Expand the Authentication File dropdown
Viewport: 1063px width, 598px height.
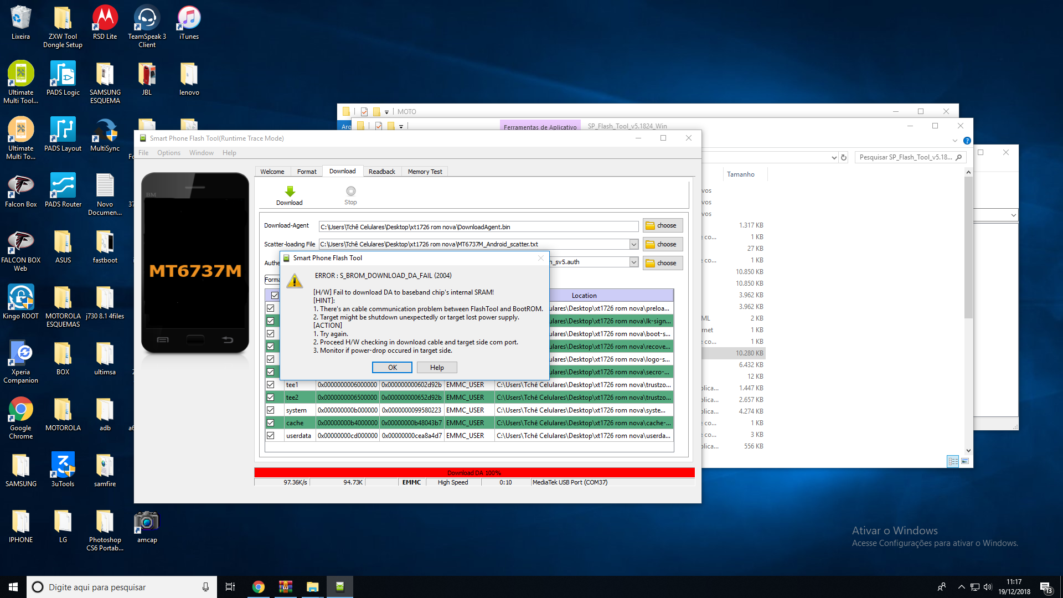pos(634,262)
